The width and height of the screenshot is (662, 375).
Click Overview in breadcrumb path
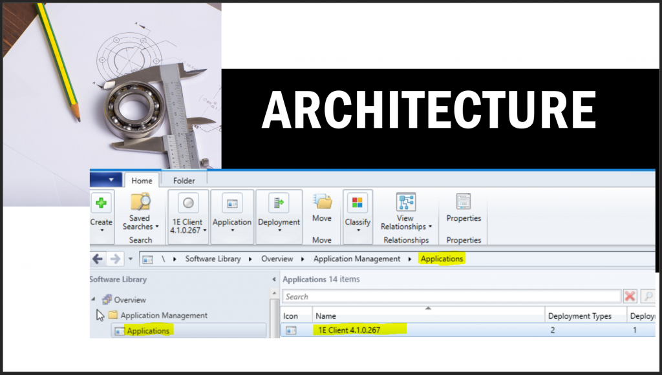tap(277, 259)
